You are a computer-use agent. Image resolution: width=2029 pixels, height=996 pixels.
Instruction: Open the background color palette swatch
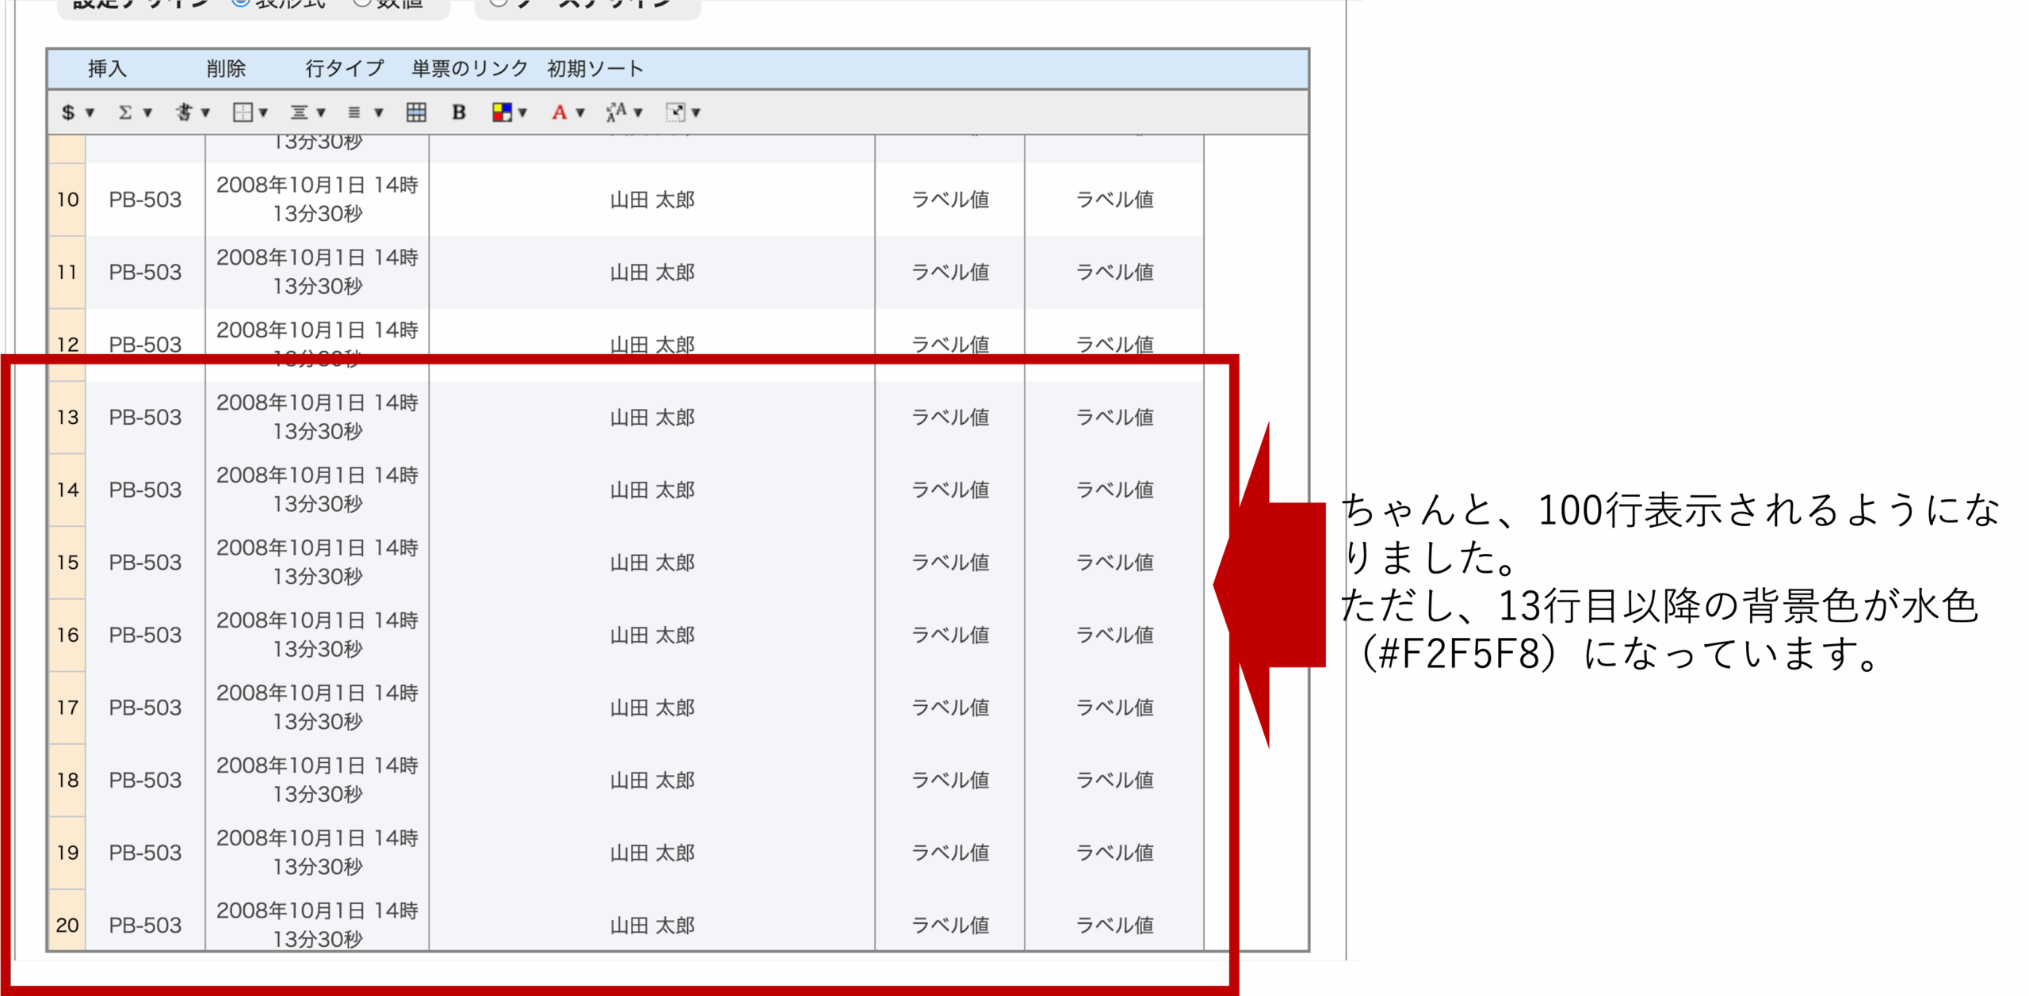click(x=509, y=113)
